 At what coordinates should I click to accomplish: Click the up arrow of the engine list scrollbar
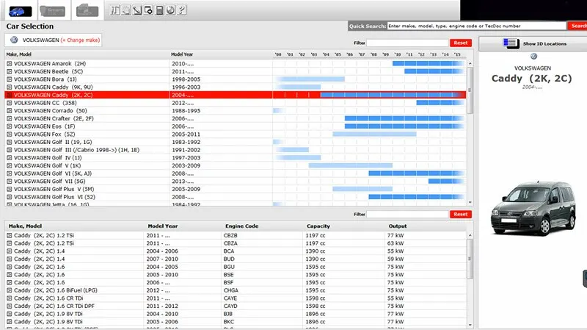pos(470,235)
